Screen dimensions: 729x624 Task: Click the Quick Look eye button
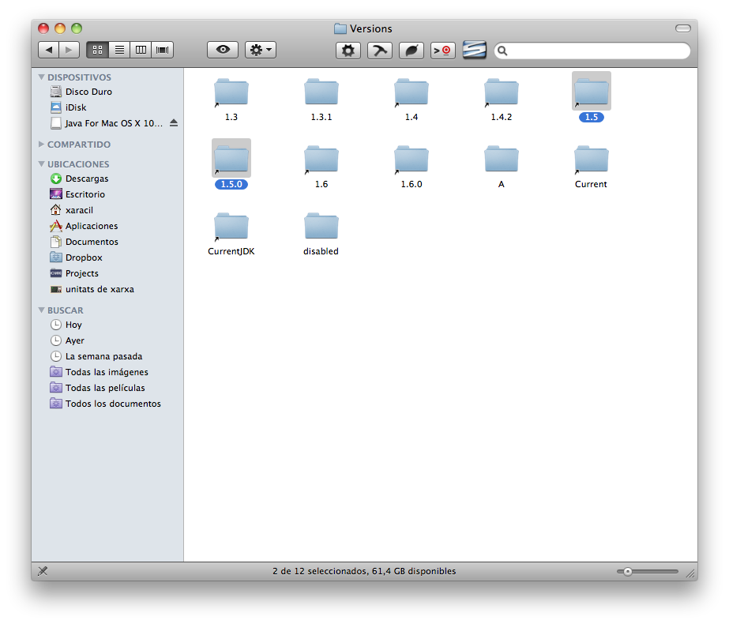click(x=223, y=50)
